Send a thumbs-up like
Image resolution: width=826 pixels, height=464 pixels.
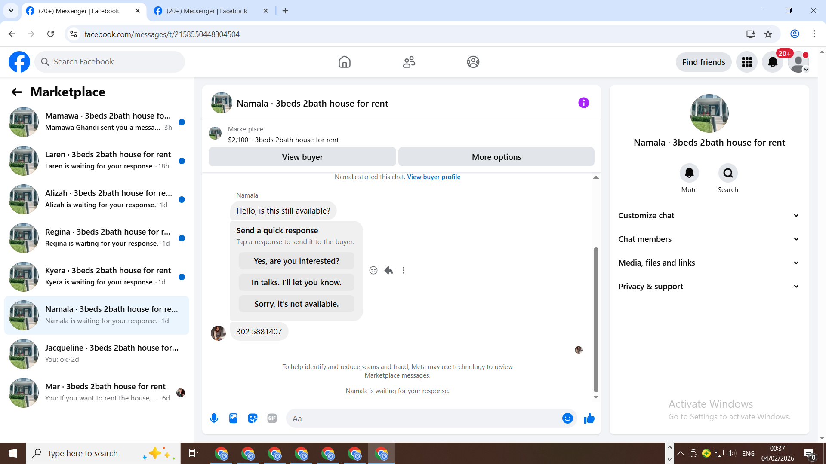tap(589, 418)
